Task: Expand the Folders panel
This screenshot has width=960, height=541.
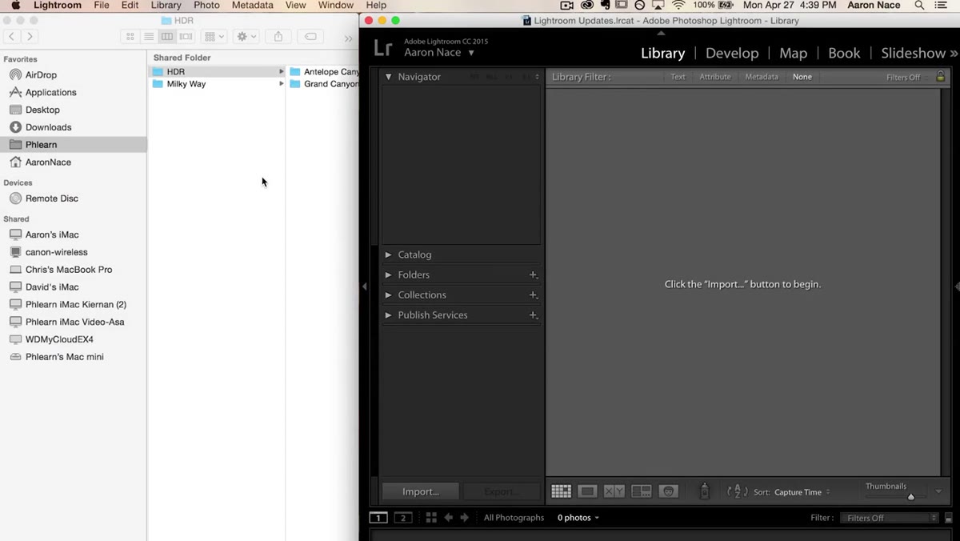Action: click(x=388, y=275)
